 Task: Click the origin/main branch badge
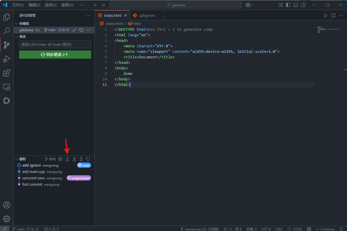coord(79,178)
